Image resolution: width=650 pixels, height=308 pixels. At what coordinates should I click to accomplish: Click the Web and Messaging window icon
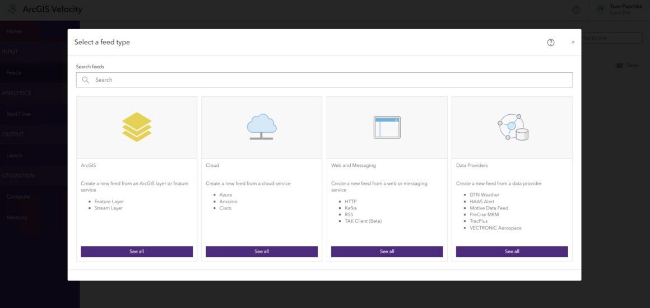(x=387, y=127)
